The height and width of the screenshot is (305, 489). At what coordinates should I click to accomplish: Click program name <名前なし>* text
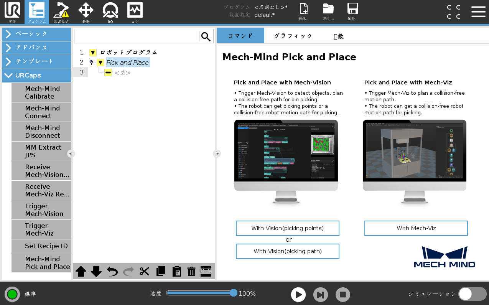(x=271, y=7)
